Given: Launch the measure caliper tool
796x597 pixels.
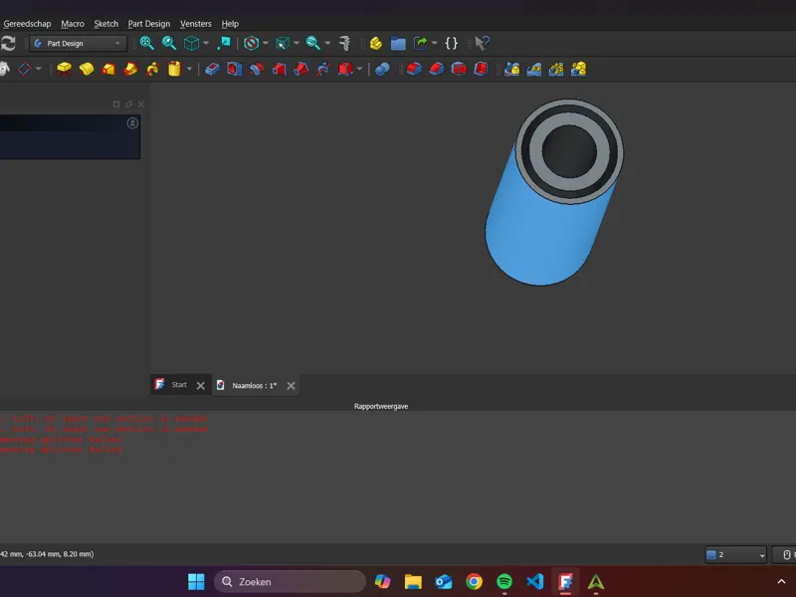Looking at the screenshot, I should click(x=344, y=43).
